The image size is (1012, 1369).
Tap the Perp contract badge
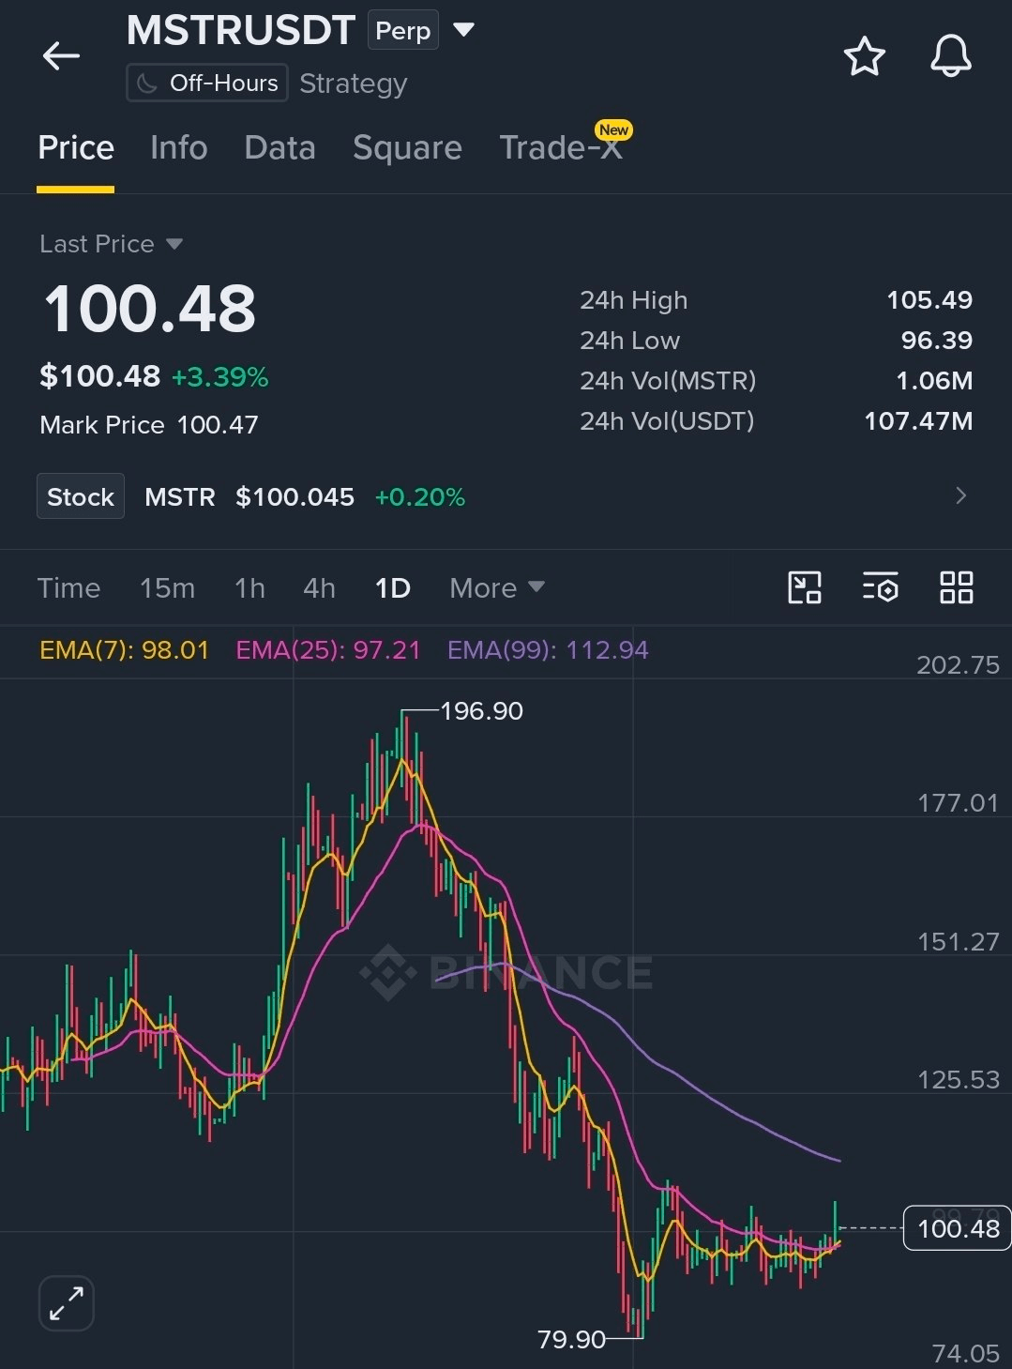click(x=402, y=30)
